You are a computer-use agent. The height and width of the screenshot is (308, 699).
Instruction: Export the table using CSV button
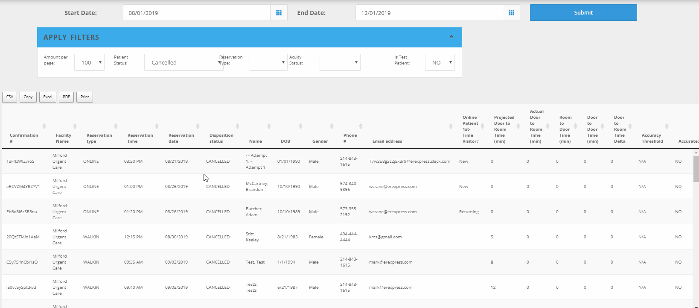click(x=10, y=97)
